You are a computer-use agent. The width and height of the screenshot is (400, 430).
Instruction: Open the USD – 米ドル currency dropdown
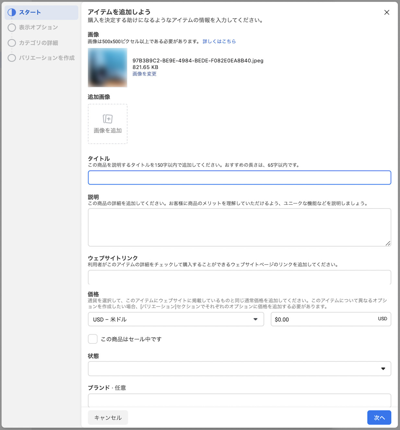pos(175,319)
